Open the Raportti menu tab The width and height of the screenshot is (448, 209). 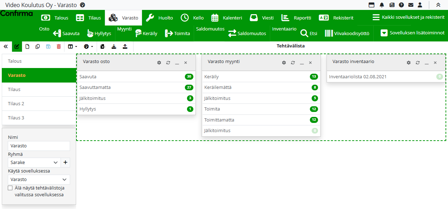[296, 18]
